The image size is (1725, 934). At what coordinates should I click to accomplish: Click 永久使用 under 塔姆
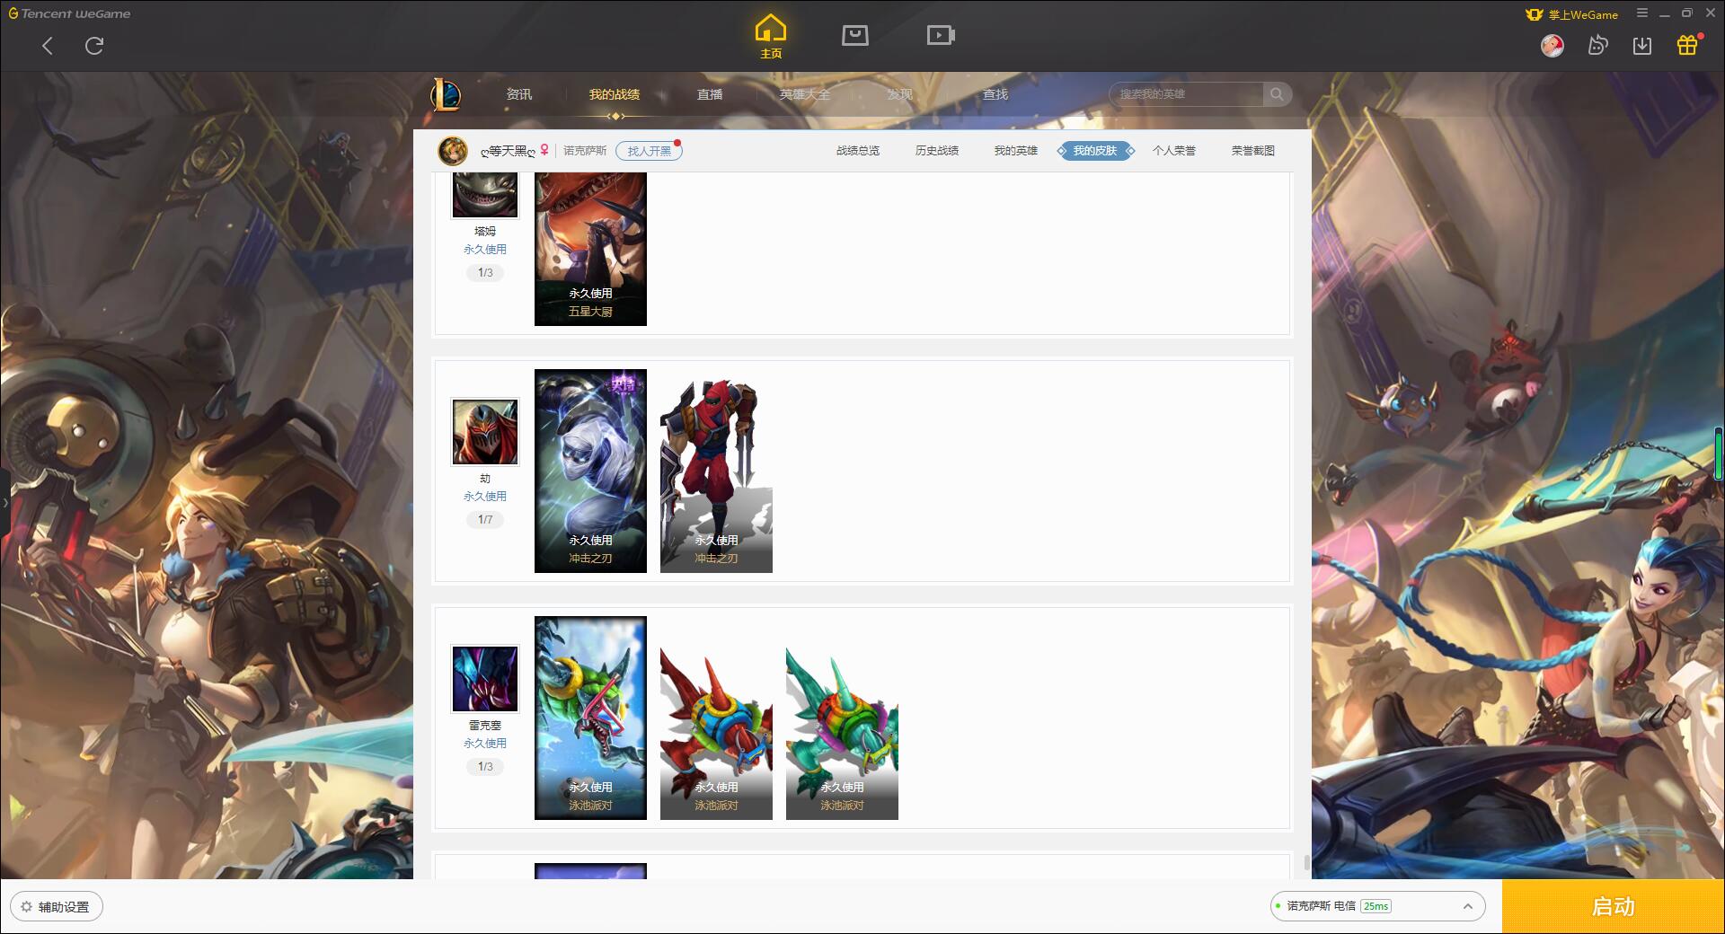(485, 250)
